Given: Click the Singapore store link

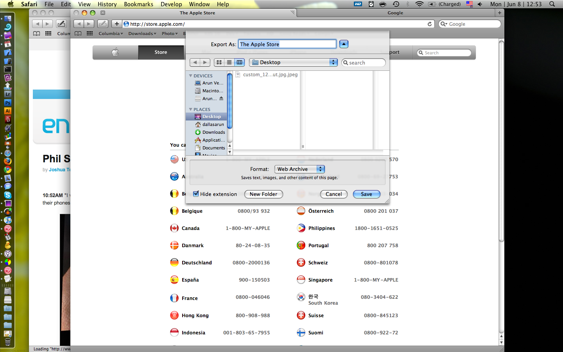Looking at the screenshot, I should pyautogui.click(x=320, y=280).
